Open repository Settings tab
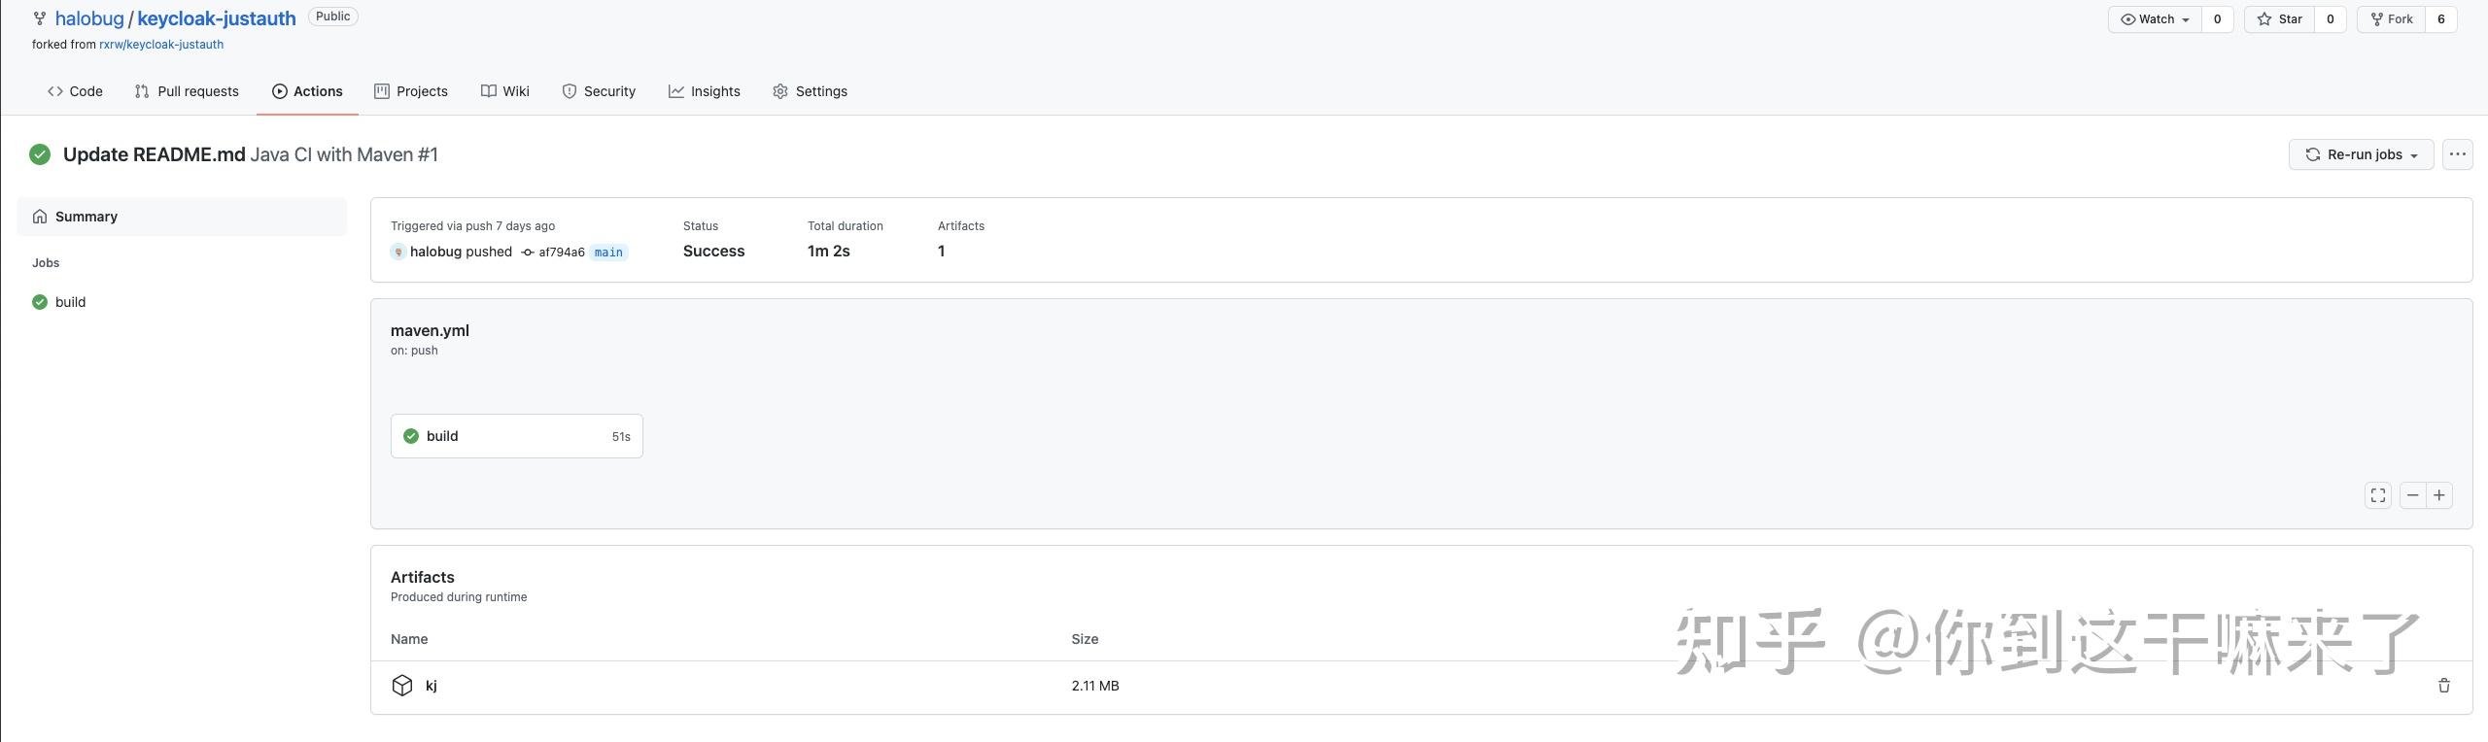This screenshot has height=742, width=2488. point(810,91)
